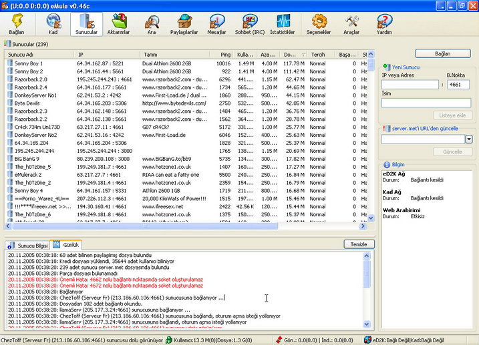Switch to the Sunucu Bilgisi tab
This screenshot has height=345, width=479.
[x=27, y=246]
